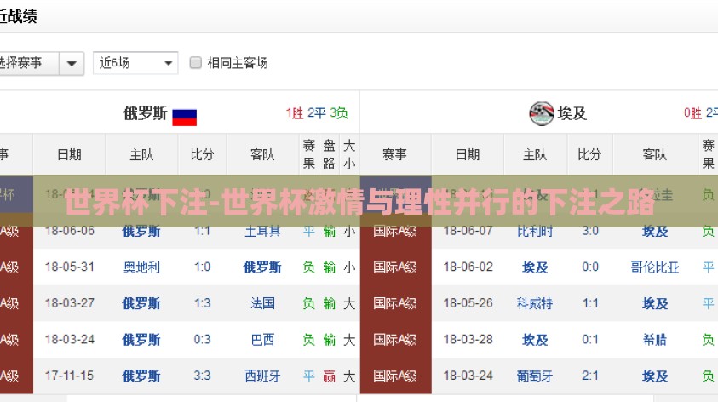The height and width of the screenshot is (402, 718).
Task: Click 埃及 home team in 哥伦比亚 row
Action: click(x=535, y=267)
